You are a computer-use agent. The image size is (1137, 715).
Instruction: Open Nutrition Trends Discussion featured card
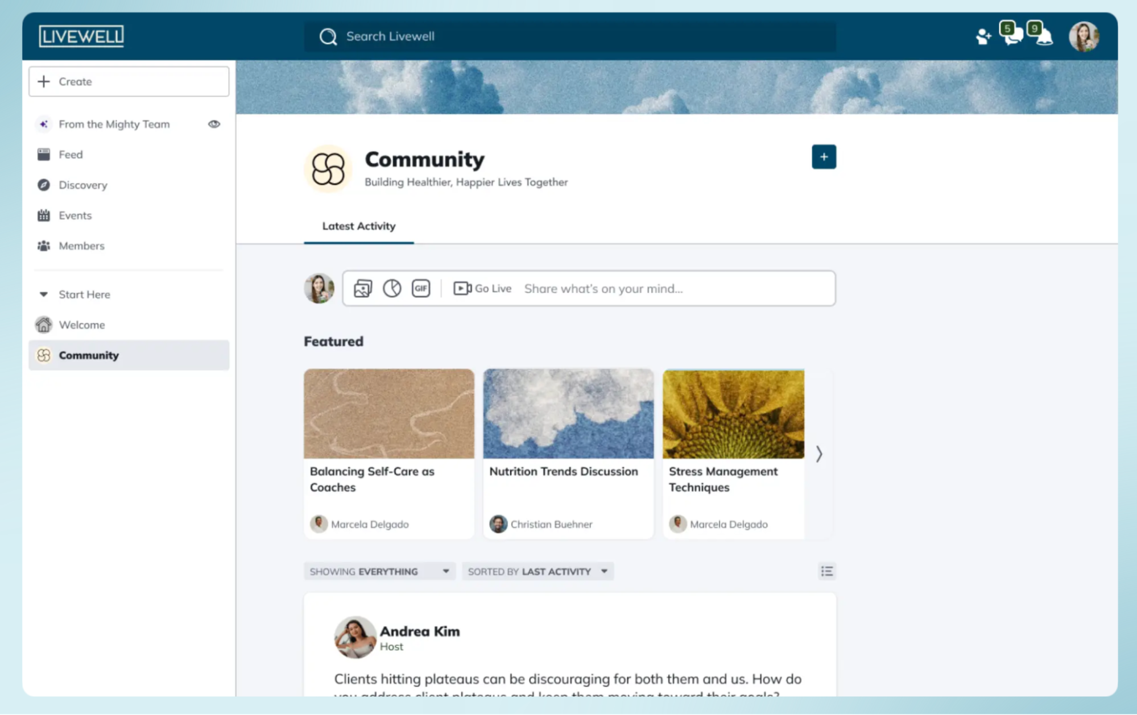[x=568, y=453]
